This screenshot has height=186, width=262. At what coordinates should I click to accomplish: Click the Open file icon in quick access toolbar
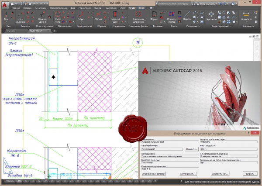point(17,3)
